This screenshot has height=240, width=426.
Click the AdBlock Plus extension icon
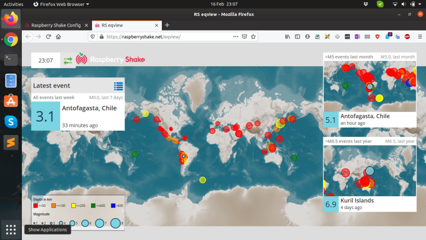click(407, 37)
